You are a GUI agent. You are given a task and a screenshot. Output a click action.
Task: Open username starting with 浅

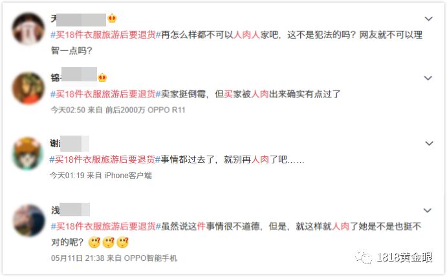tap(70, 210)
